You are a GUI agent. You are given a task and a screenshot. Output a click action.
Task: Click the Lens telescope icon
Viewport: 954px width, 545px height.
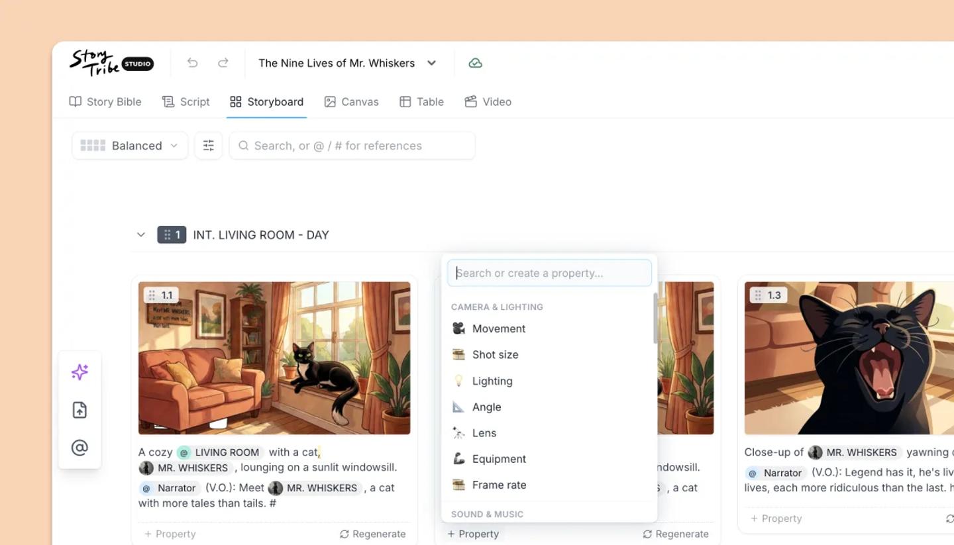point(458,432)
